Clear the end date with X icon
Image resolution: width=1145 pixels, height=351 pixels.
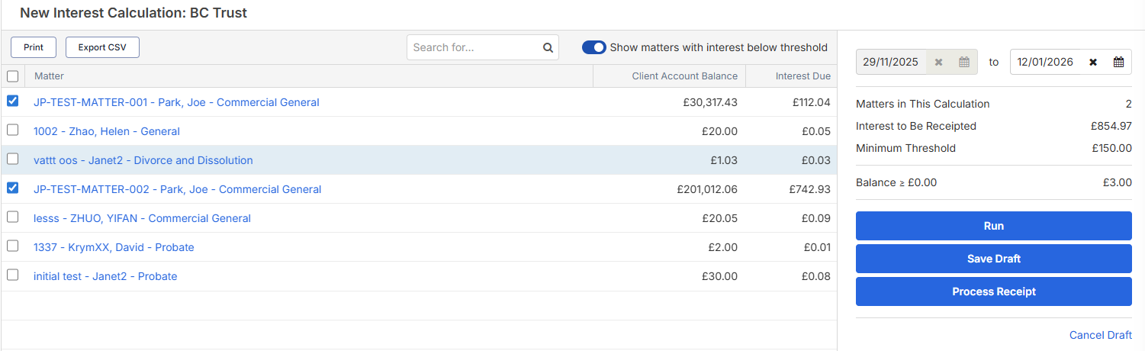pyautogui.click(x=1093, y=62)
